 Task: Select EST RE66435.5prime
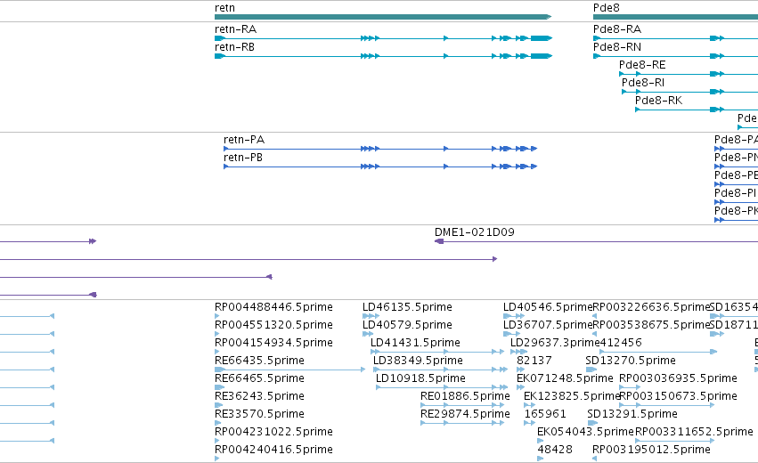point(259,361)
